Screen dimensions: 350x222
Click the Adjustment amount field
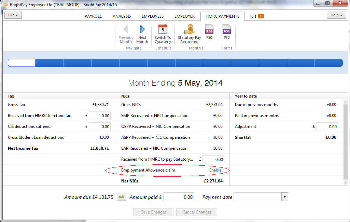[x=327, y=127]
